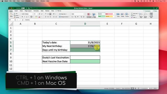Click the currency dollar format icon
Image resolution: width=167 pixels, height=94 pixels.
[x=72, y=17]
